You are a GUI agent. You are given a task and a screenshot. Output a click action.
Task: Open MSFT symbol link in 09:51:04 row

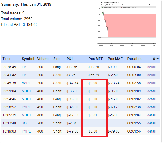tap(26, 91)
